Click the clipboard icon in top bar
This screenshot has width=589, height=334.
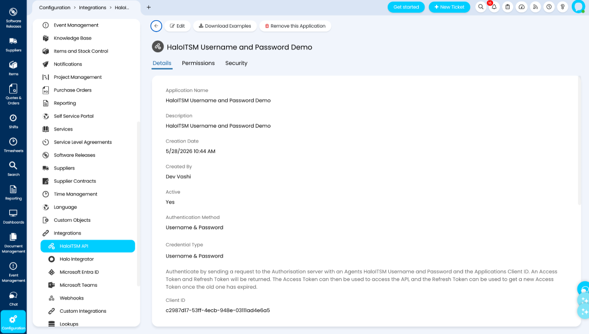(x=507, y=7)
